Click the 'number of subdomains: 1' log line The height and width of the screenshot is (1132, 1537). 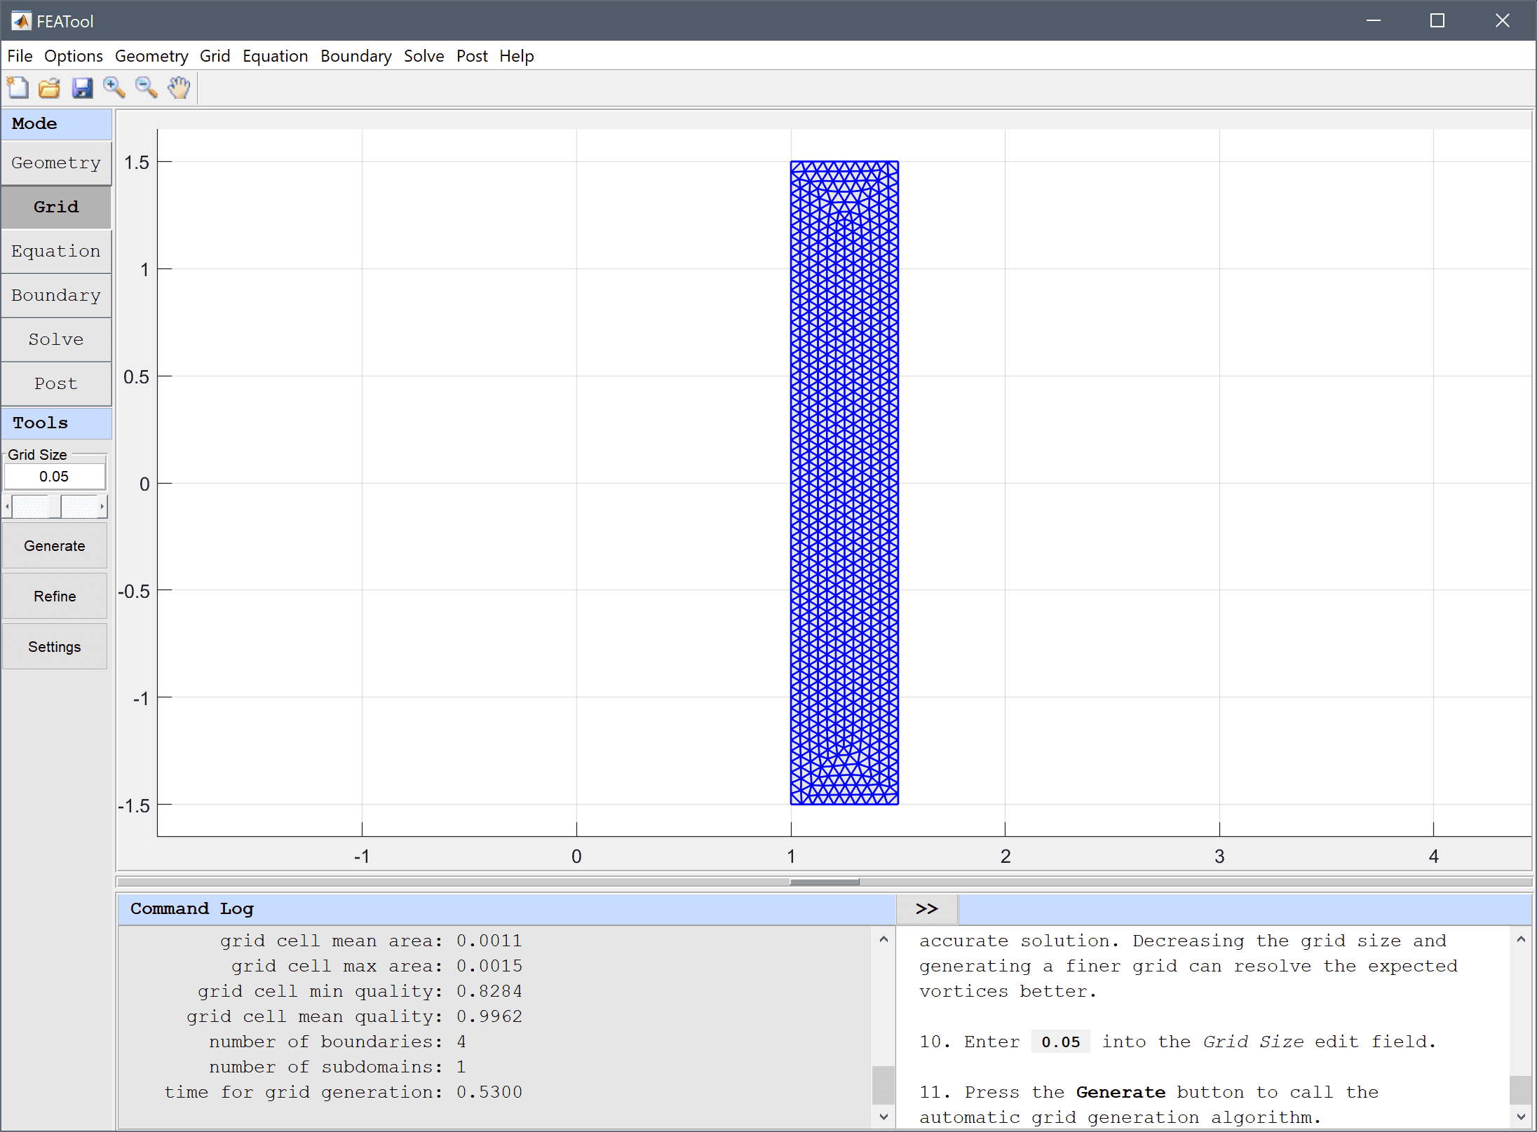(x=337, y=1067)
